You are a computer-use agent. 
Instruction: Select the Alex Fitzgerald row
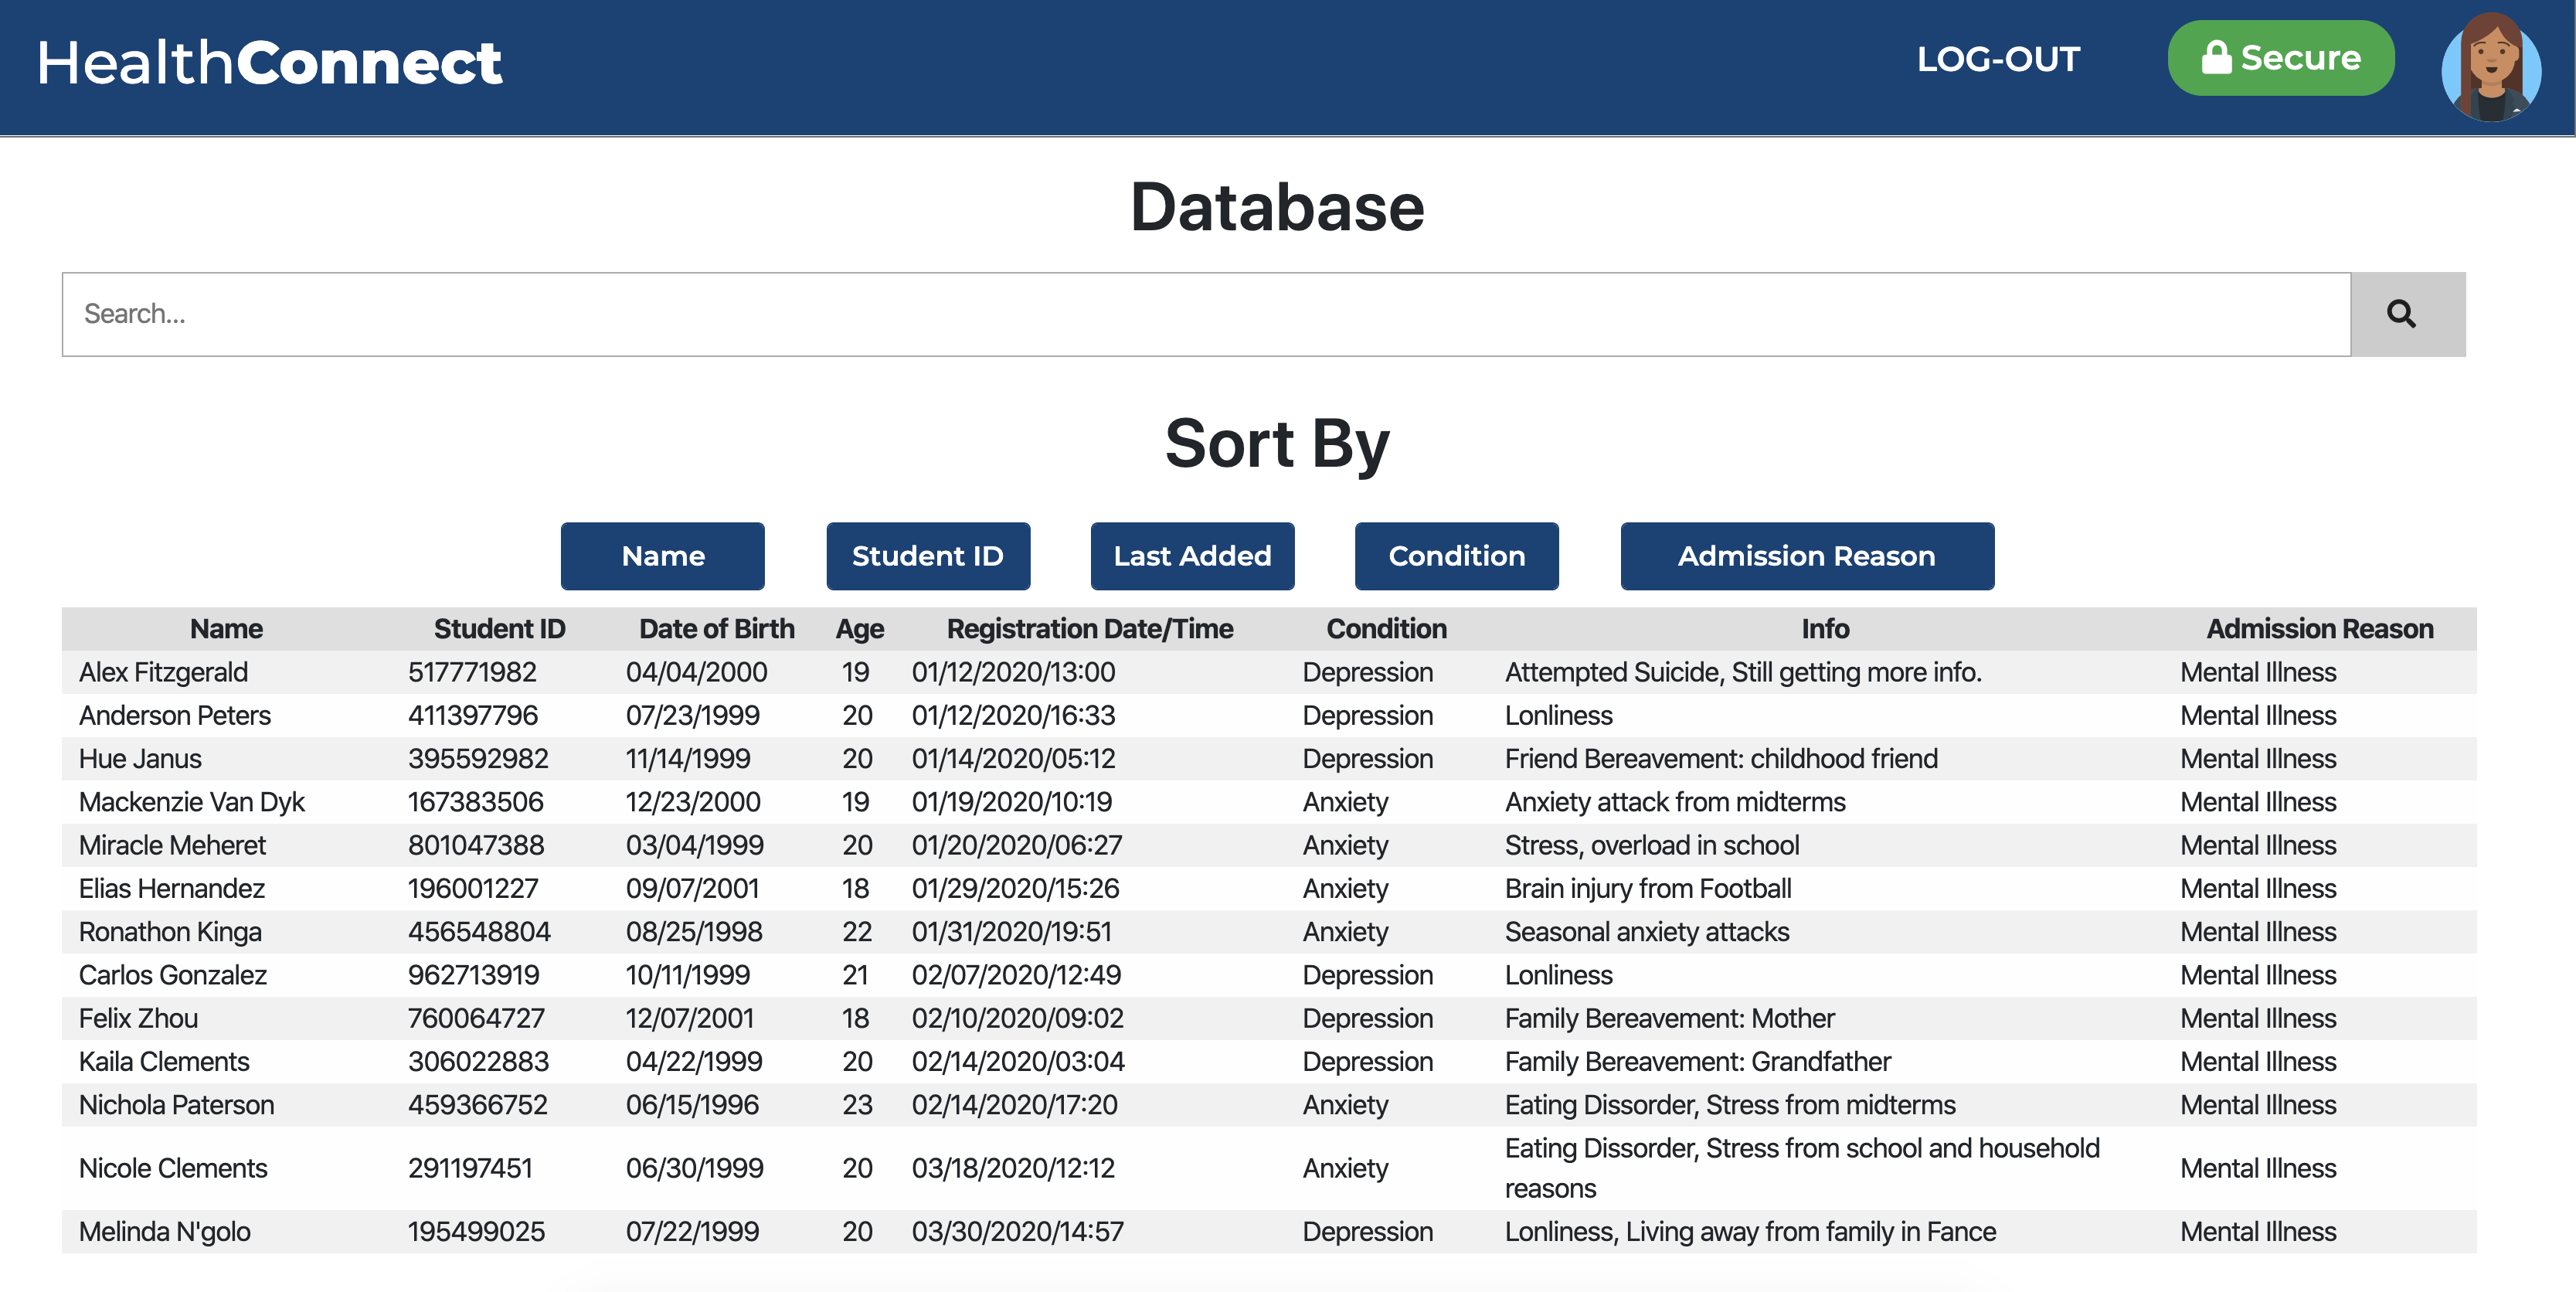pos(163,672)
